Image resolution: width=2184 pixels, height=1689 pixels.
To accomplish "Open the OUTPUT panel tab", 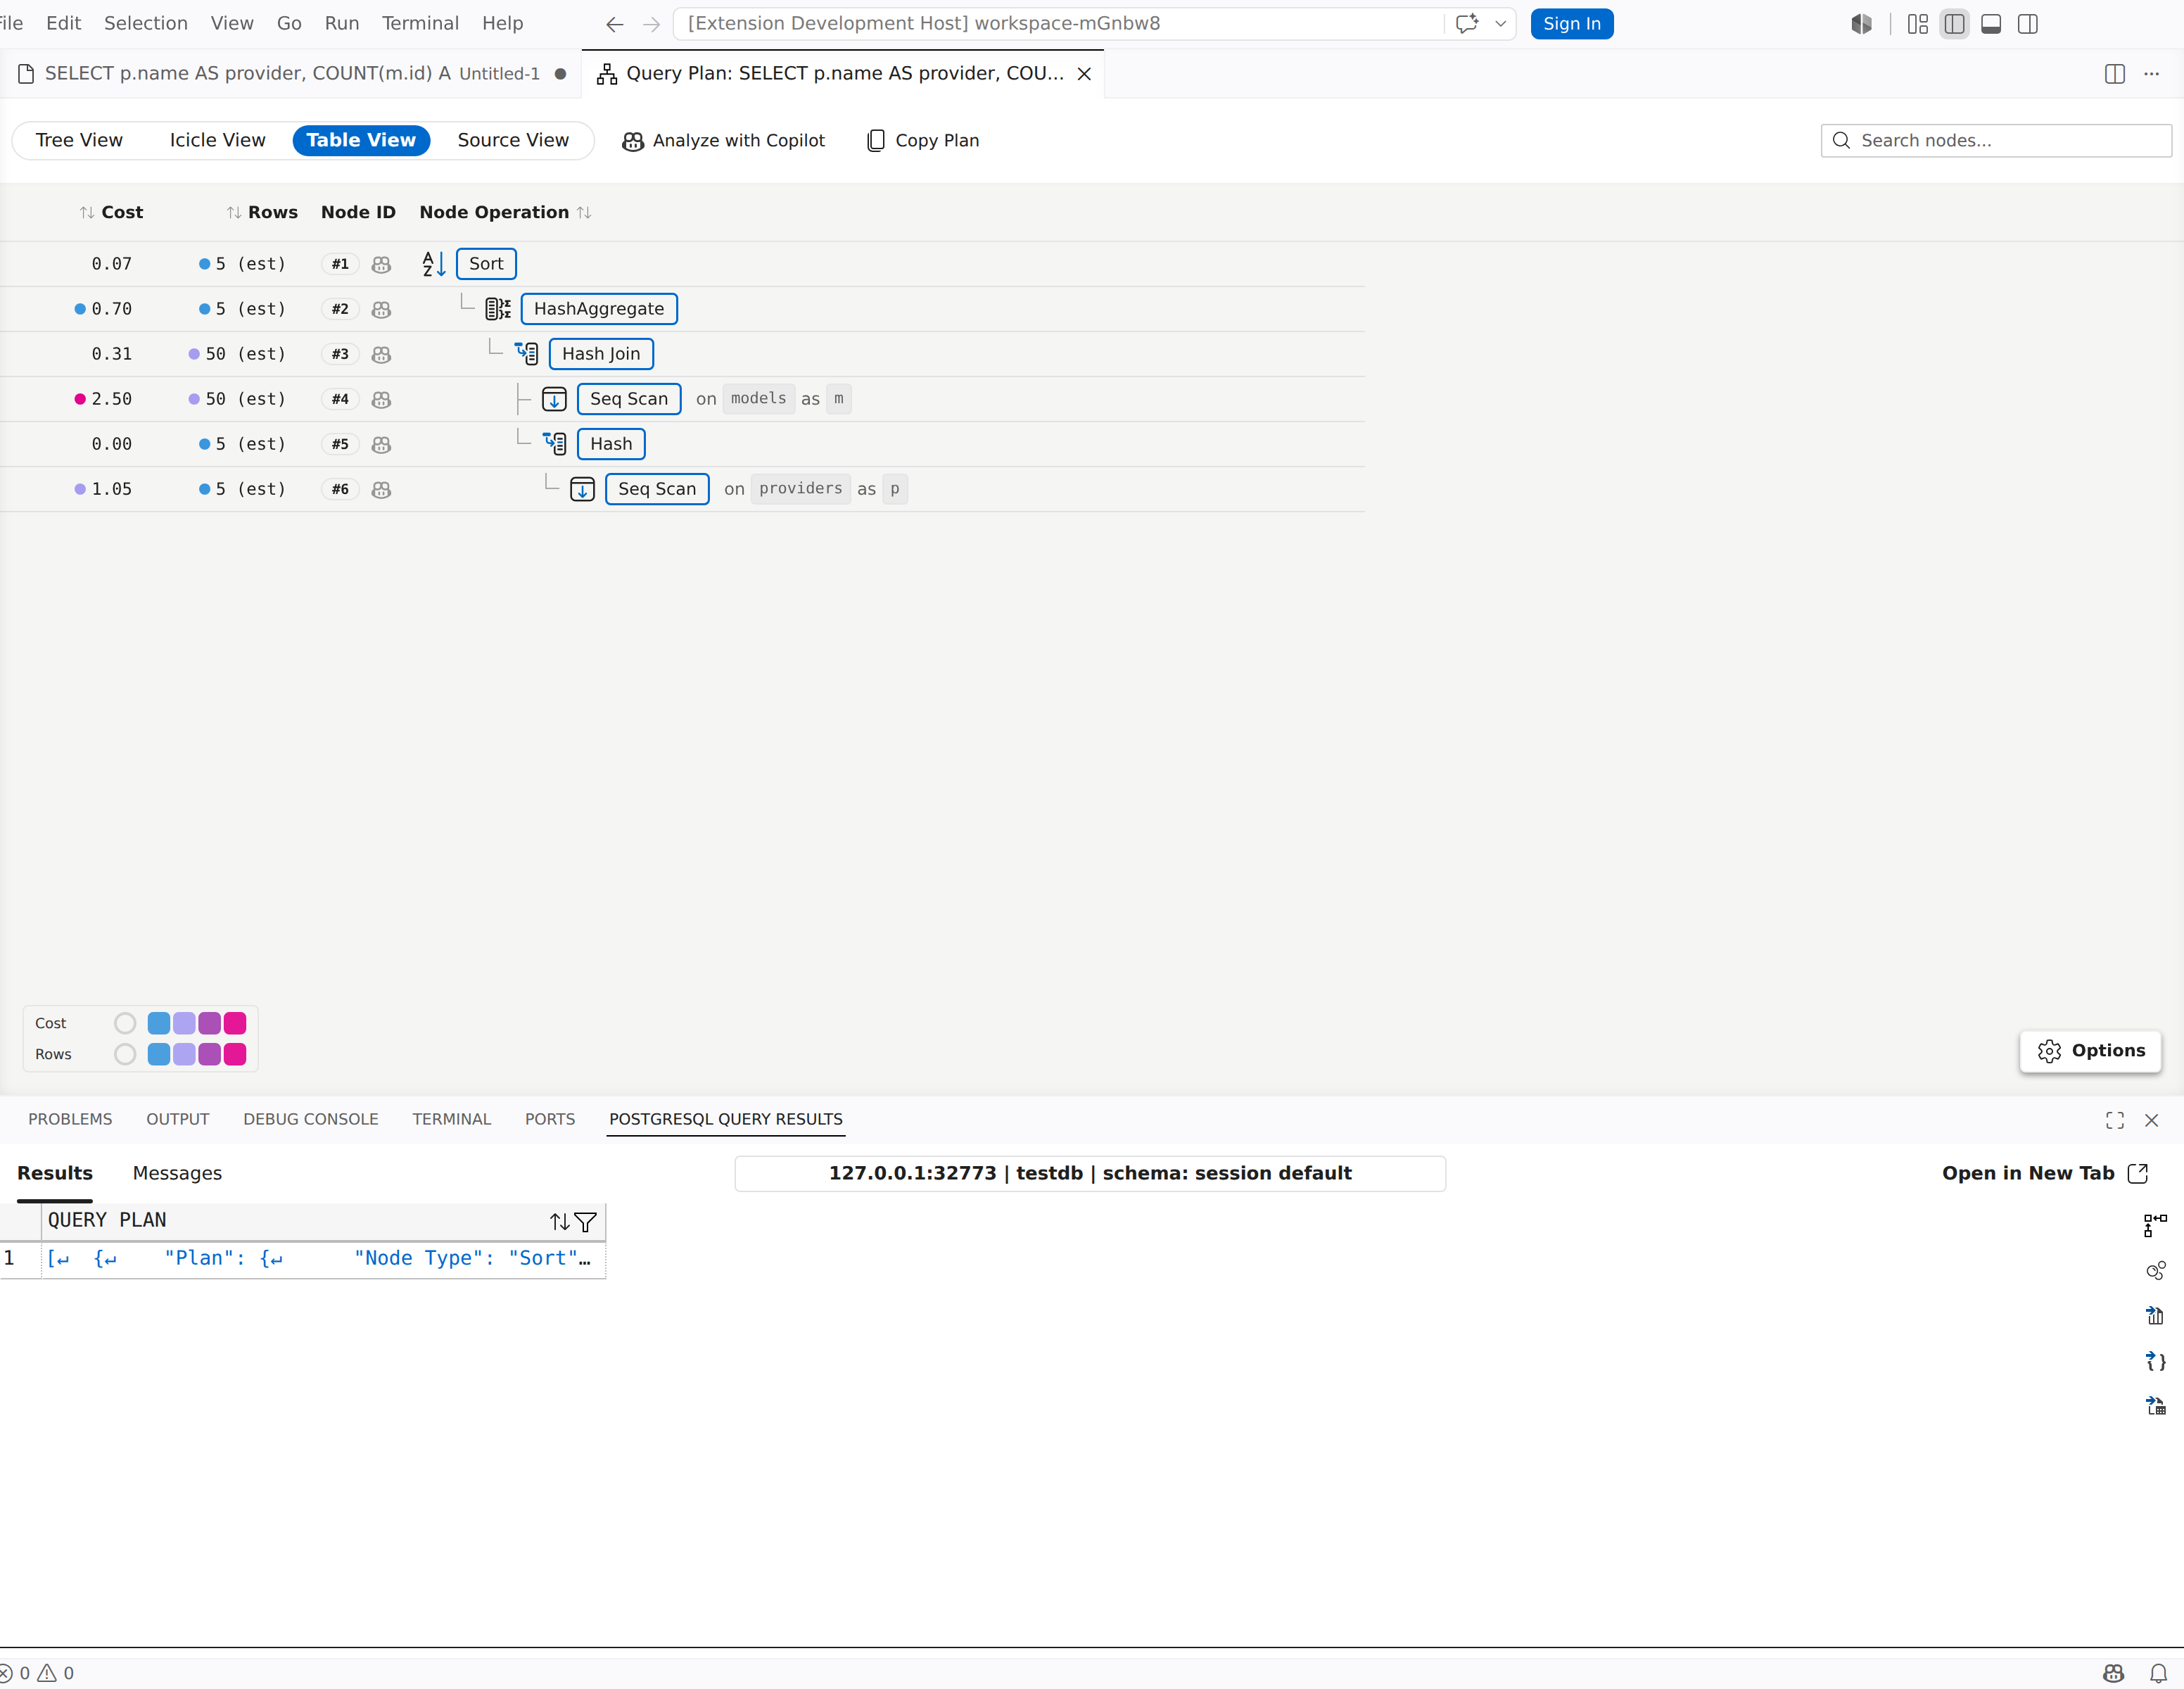I will coord(178,1119).
